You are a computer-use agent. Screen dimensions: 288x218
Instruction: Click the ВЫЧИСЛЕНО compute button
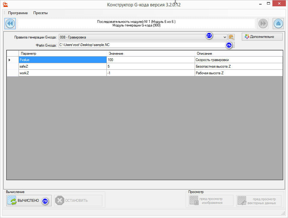[x=29, y=201]
